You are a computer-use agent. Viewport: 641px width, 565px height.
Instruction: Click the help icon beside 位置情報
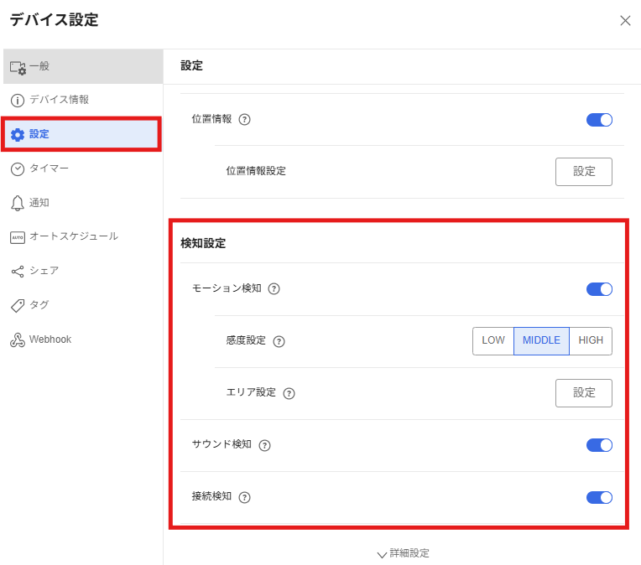pyautogui.click(x=245, y=120)
